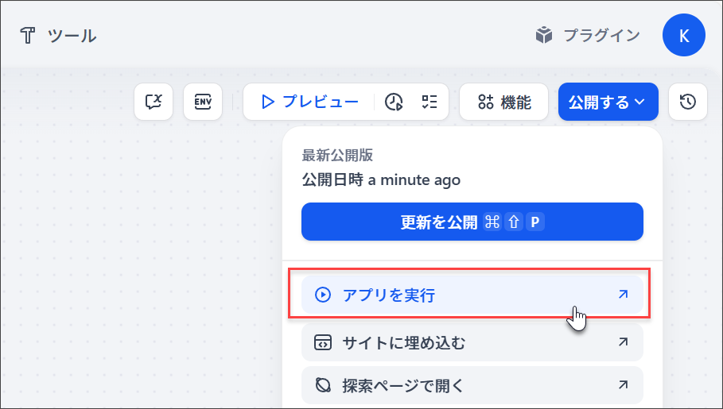
Task: Open the checklist icon beside preview
Action: pos(430,102)
